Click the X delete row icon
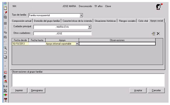 pyautogui.click(x=158, y=34)
